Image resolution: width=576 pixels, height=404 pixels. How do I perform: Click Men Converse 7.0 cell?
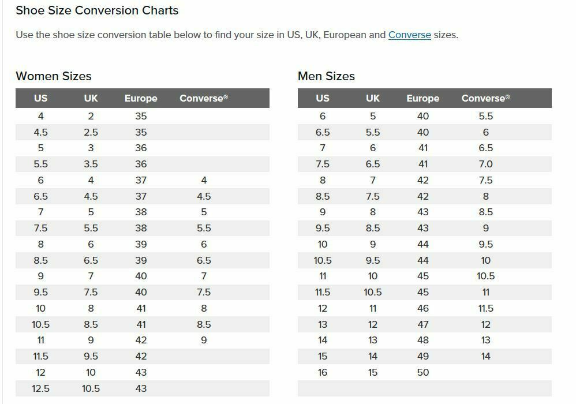click(x=485, y=164)
